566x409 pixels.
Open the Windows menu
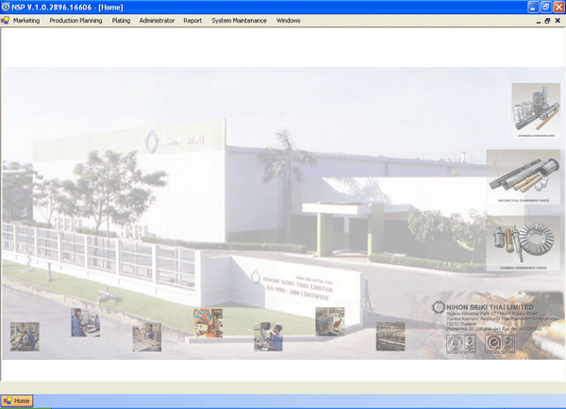click(x=289, y=20)
